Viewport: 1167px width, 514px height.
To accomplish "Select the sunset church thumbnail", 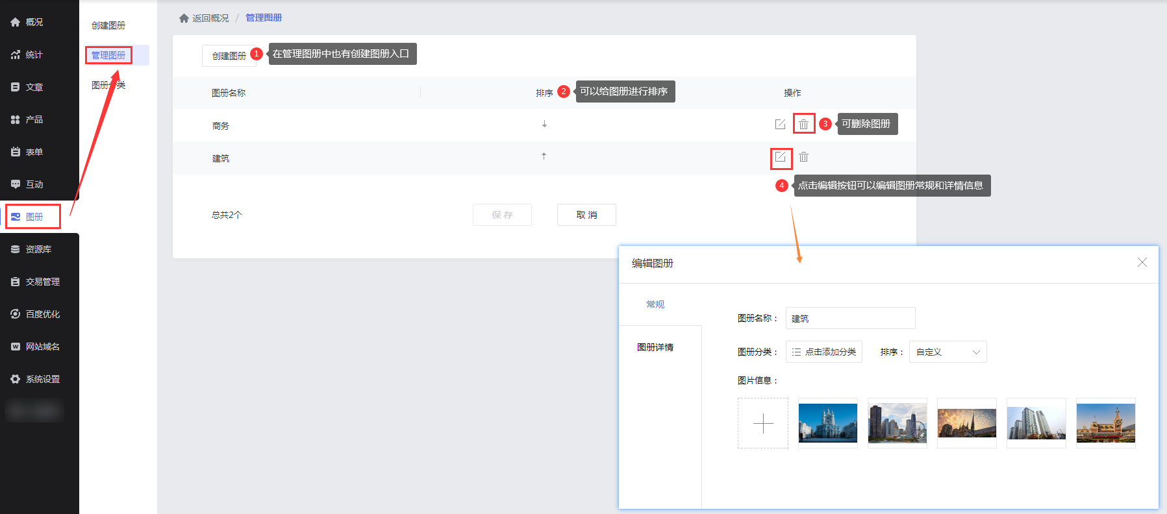I will point(967,423).
